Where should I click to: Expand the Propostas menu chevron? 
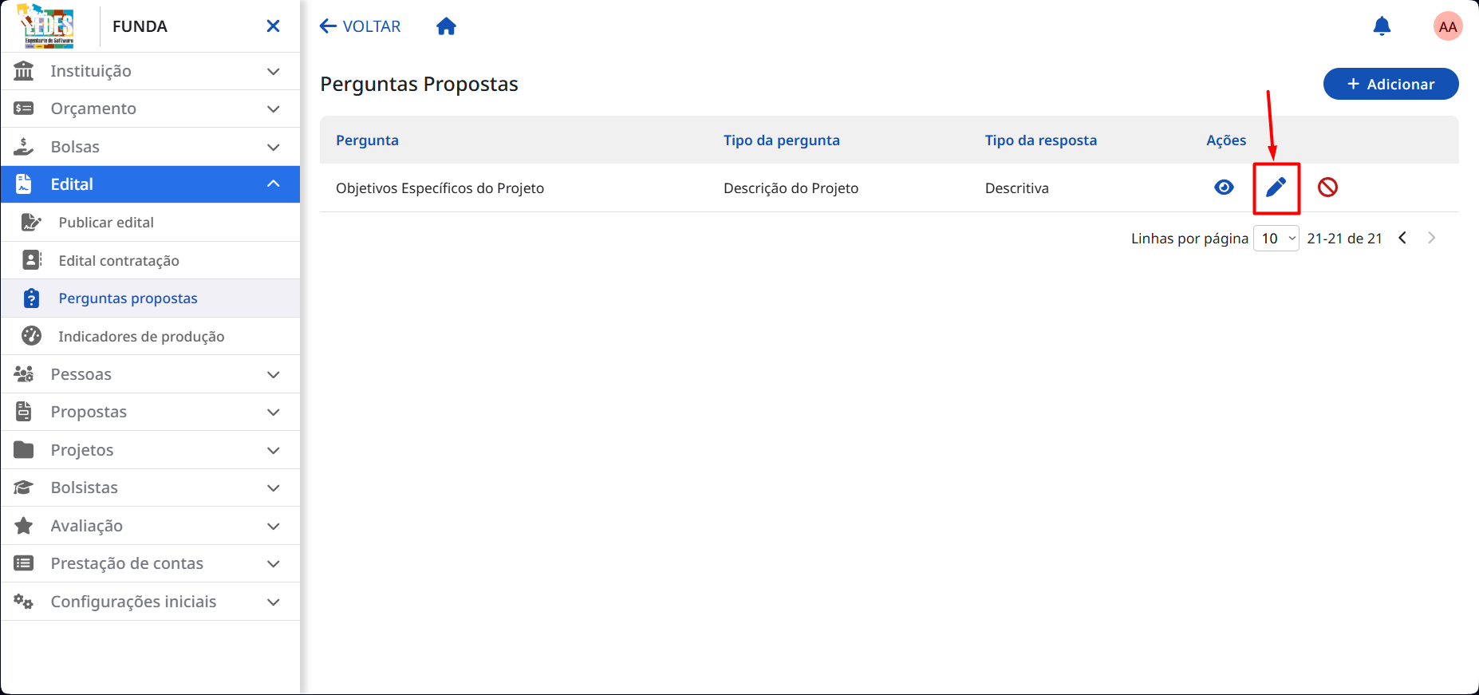273,412
